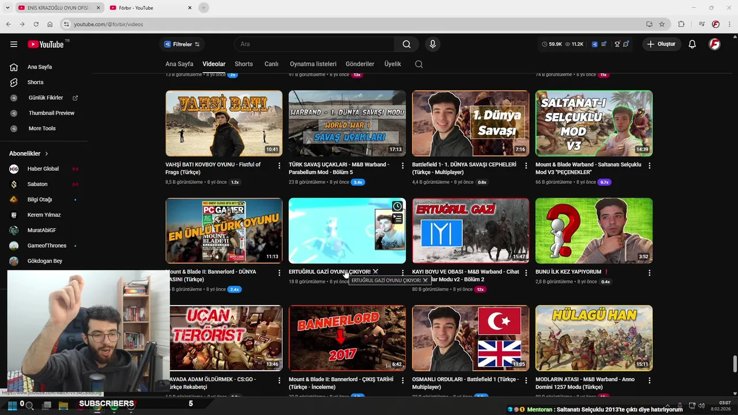Open options for KAYI BOYU VE OBASI video
The width and height of the screenshot is (738, 415).
(x=526, y=273)
